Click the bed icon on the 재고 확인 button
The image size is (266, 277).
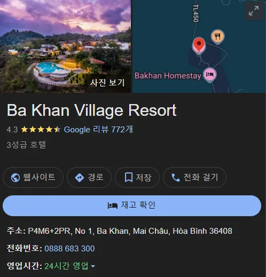(x=113, y=205)
